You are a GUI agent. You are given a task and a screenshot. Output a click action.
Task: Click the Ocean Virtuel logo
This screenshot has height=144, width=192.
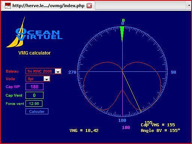click(34, 32)
